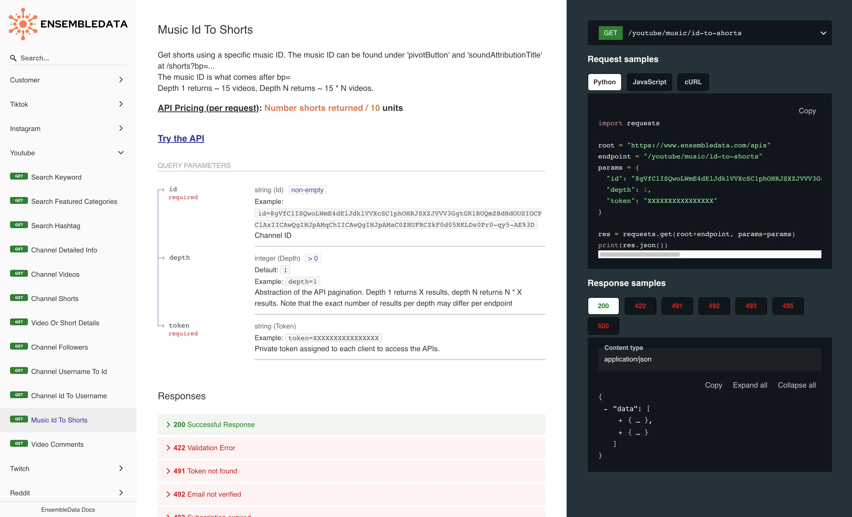852x517 pixels.
Task: Switch to JavaScript request sample tab
Action: [x=649, y=82]
